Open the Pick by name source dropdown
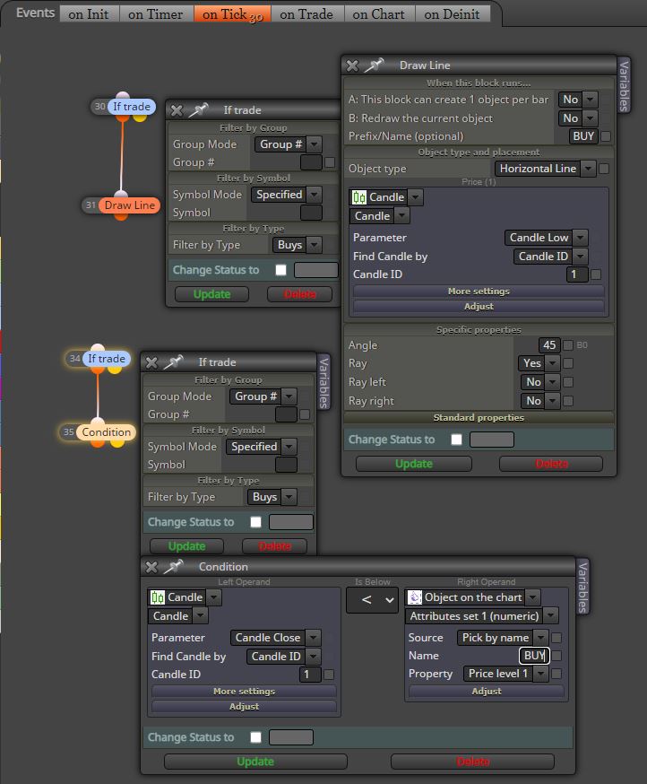647x784 pixels. point(503,638)
